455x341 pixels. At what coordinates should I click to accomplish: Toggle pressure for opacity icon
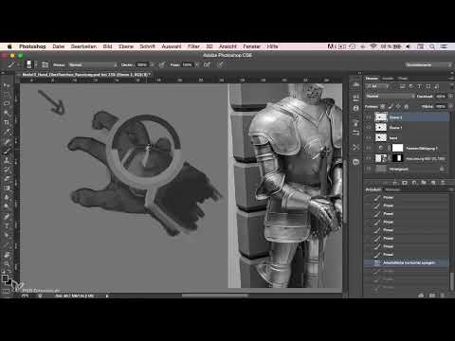click(161, 64)
